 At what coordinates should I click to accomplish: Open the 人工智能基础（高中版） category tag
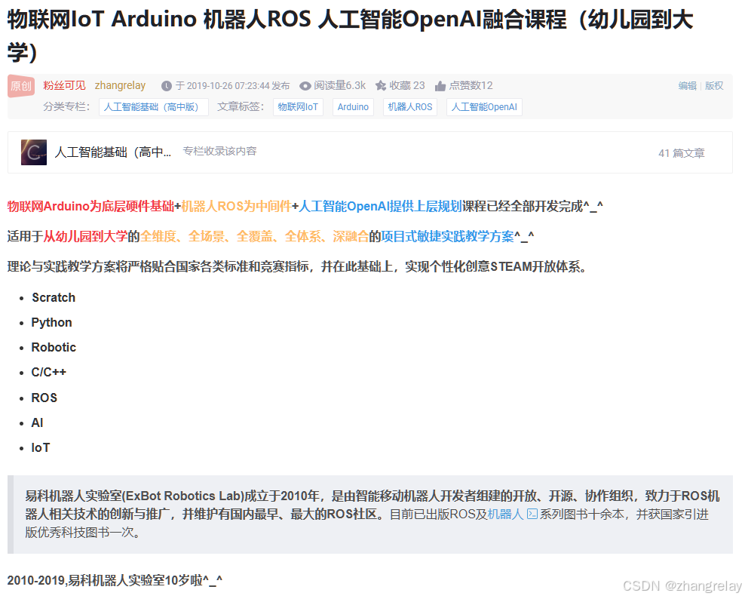coord(154,107)
